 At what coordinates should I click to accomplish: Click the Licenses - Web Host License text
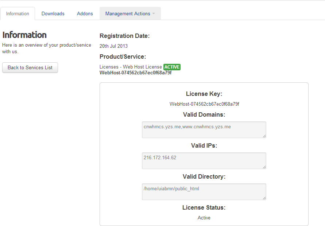[x=131, y=67]
